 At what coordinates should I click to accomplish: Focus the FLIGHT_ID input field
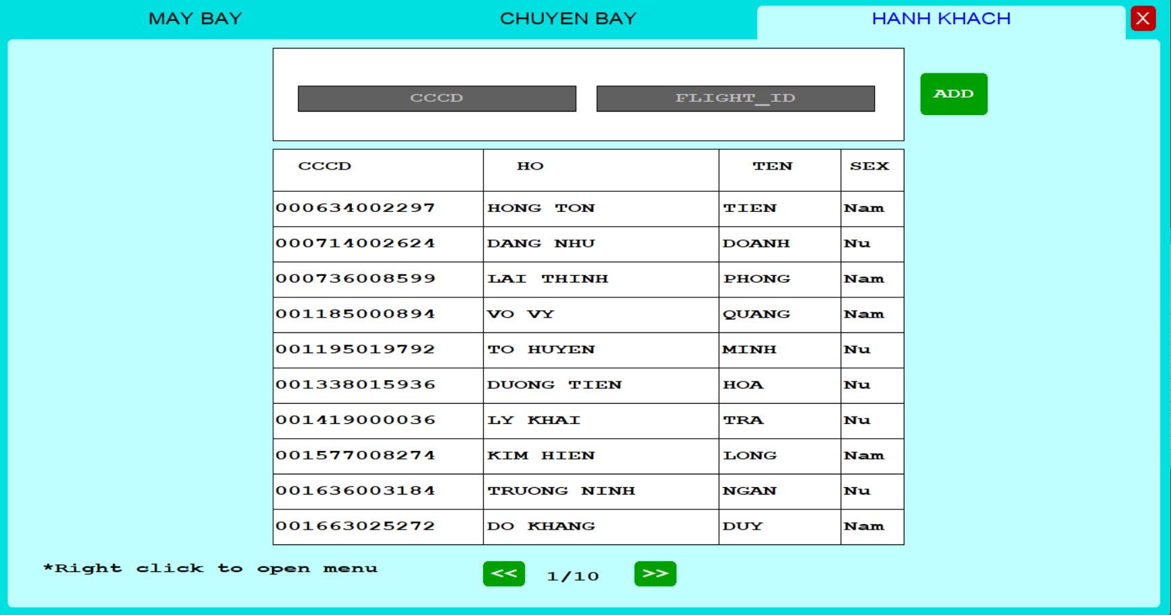[736, 98]
